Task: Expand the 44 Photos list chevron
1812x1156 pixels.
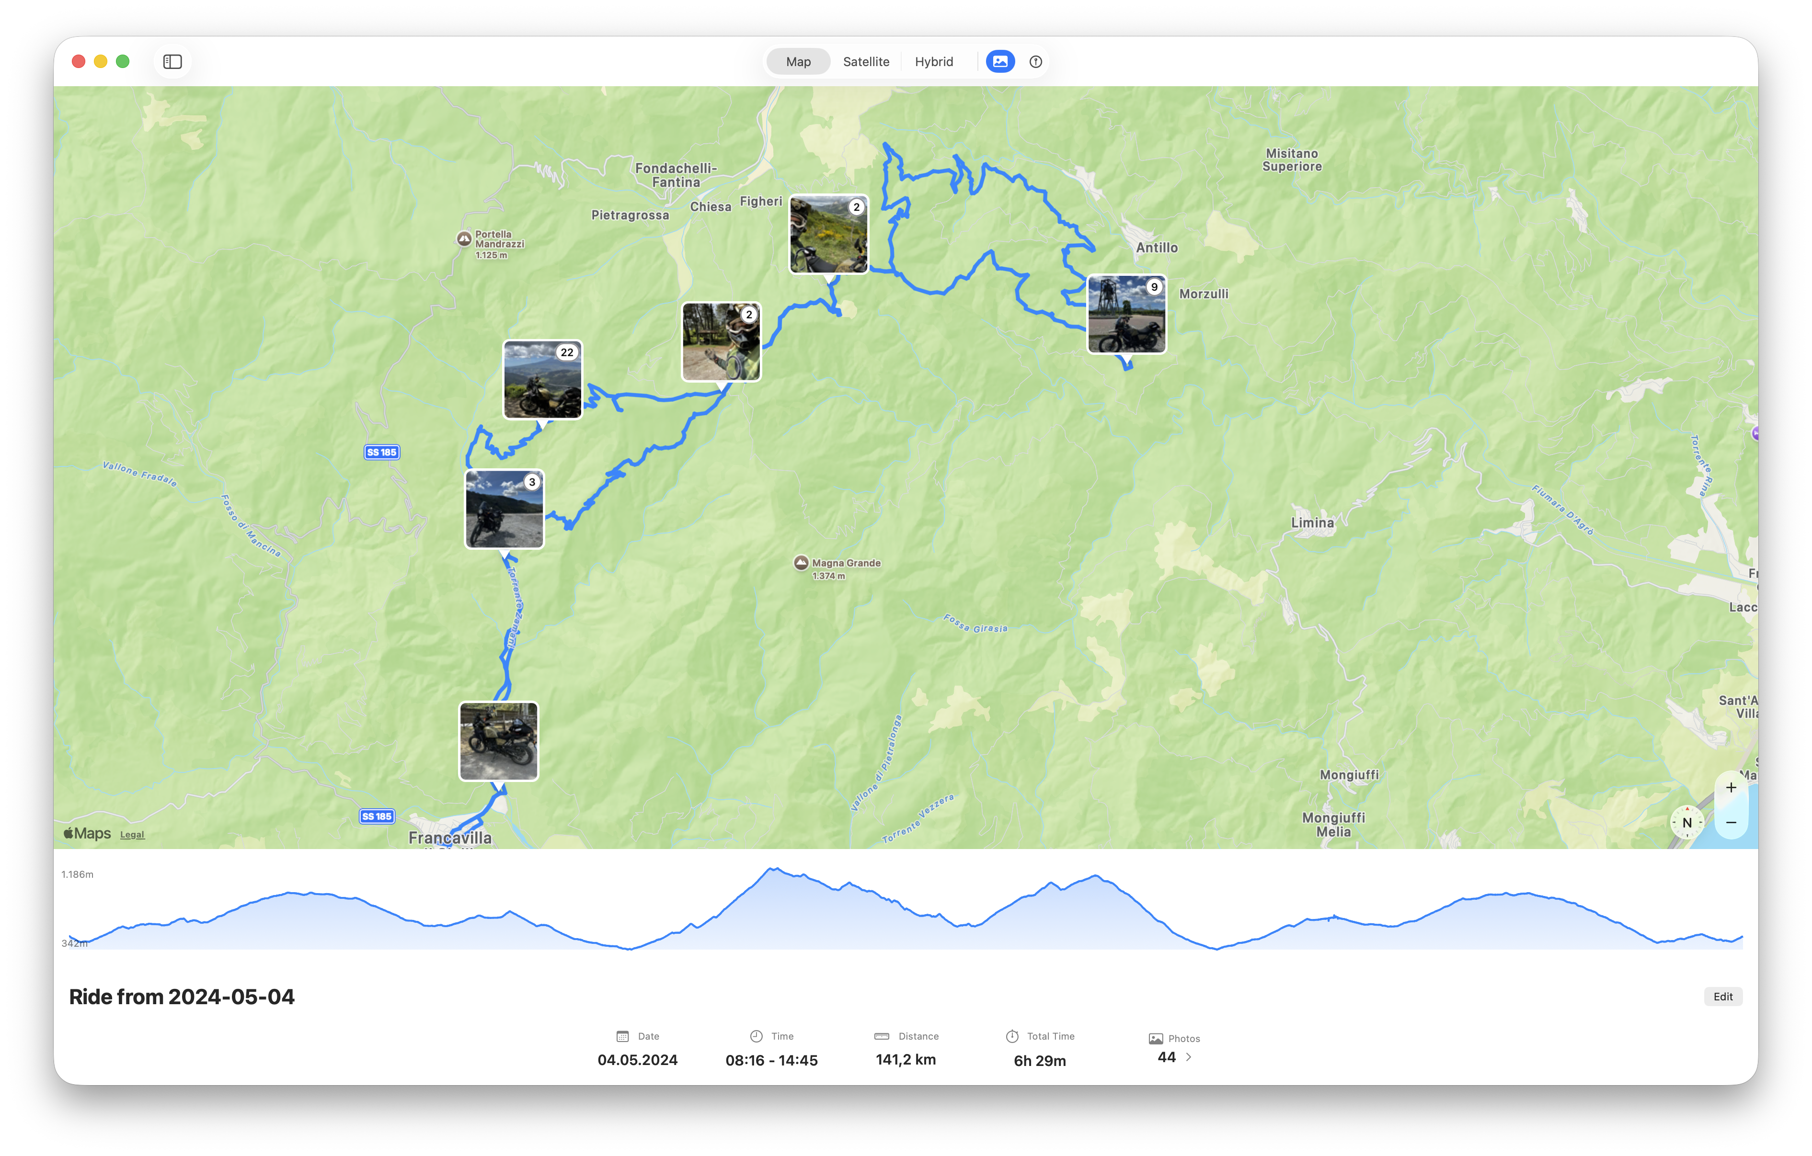Action: [x=1188, y=1057]
